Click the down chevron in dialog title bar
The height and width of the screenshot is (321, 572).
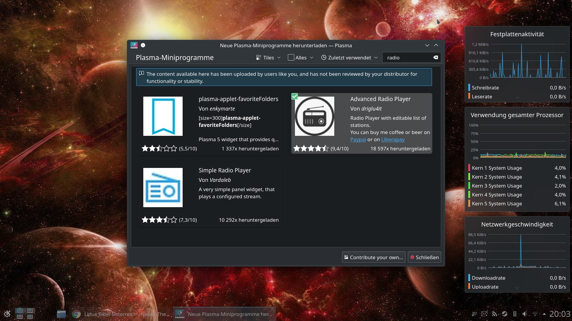coord(427,45)
